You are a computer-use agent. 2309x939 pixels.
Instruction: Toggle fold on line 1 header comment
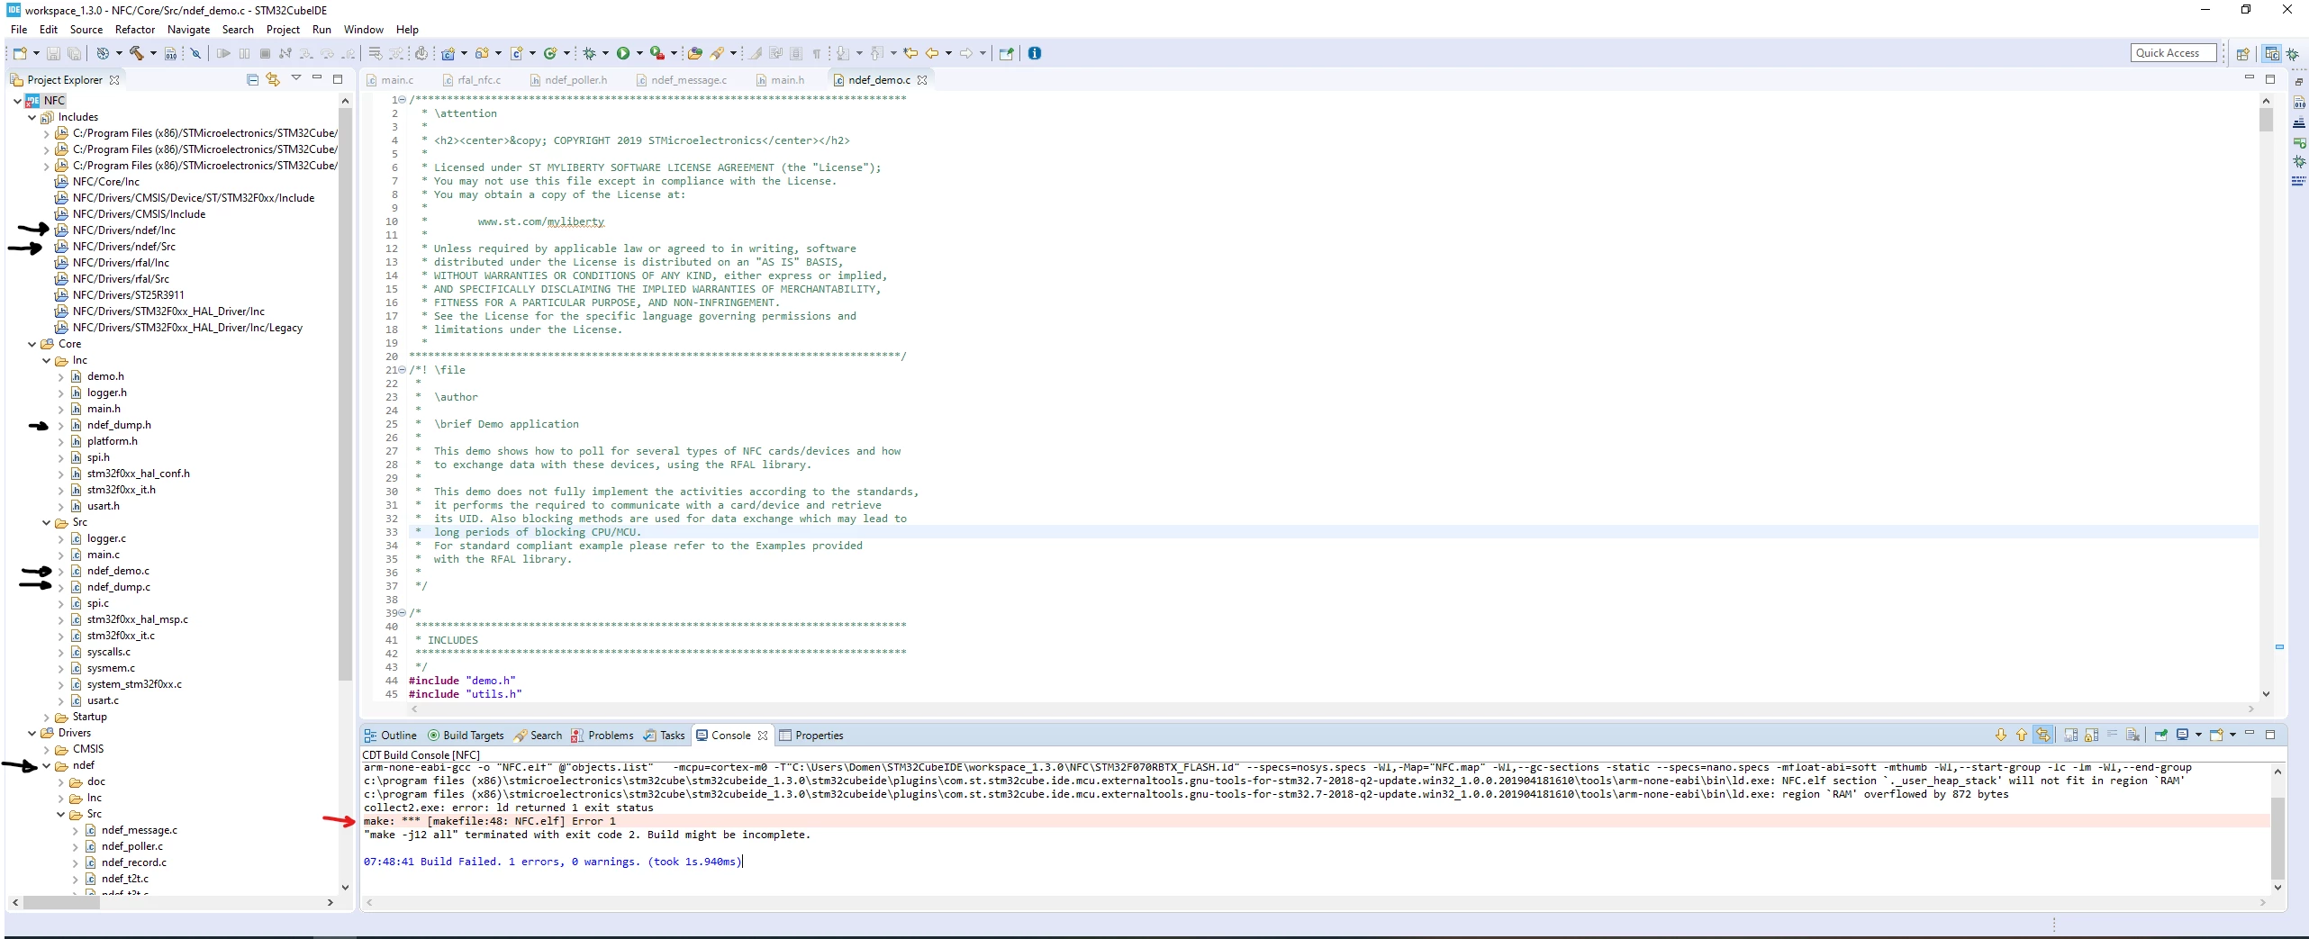[403, 100]
